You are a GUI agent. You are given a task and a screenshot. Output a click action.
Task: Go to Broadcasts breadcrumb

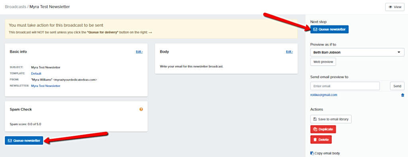[x=16, y=6]
